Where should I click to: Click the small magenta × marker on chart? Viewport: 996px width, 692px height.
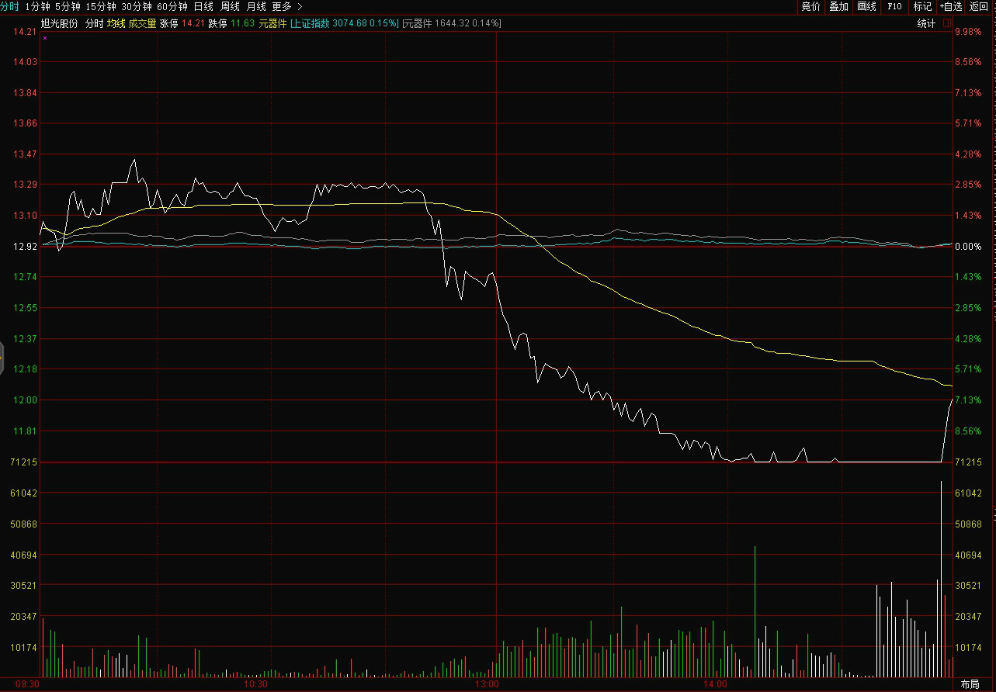(x=45, y=37)
